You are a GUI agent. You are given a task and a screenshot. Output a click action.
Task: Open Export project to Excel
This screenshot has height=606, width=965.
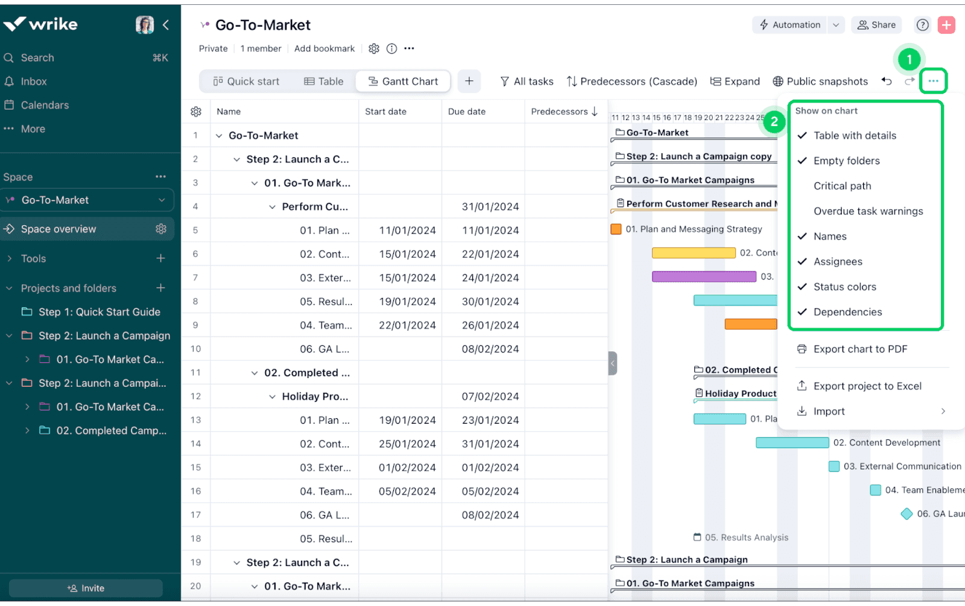[867, 386]
